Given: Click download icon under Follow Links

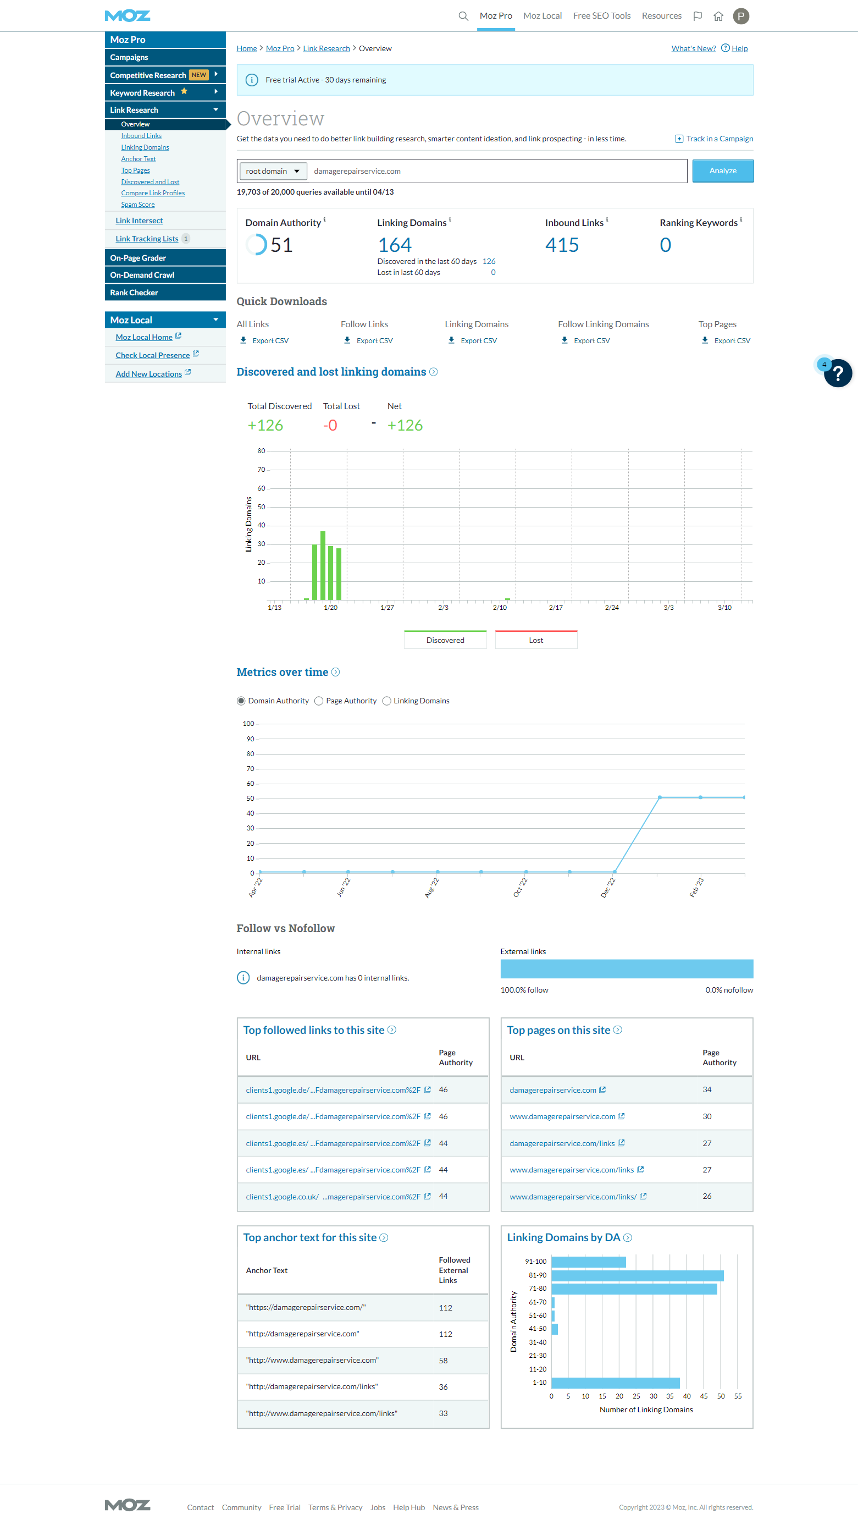Looking at the screenshot, I should coord(347,340).
